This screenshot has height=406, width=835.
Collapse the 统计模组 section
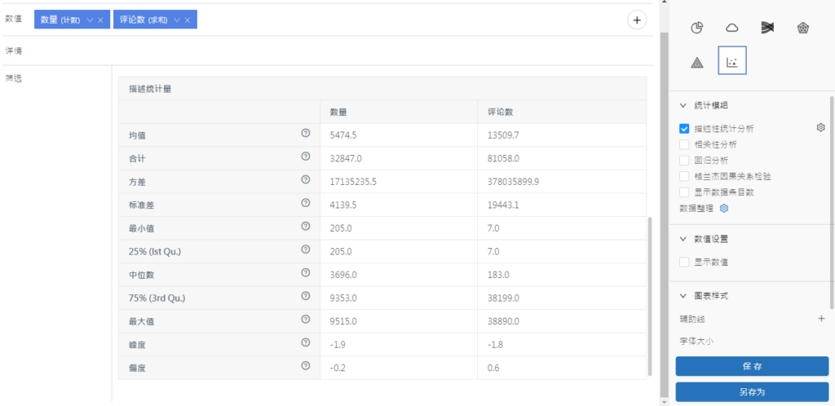(683, 105)
